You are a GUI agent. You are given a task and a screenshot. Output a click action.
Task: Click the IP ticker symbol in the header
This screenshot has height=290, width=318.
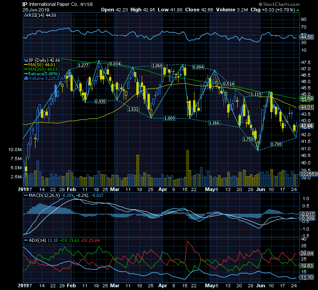(25, 4)
